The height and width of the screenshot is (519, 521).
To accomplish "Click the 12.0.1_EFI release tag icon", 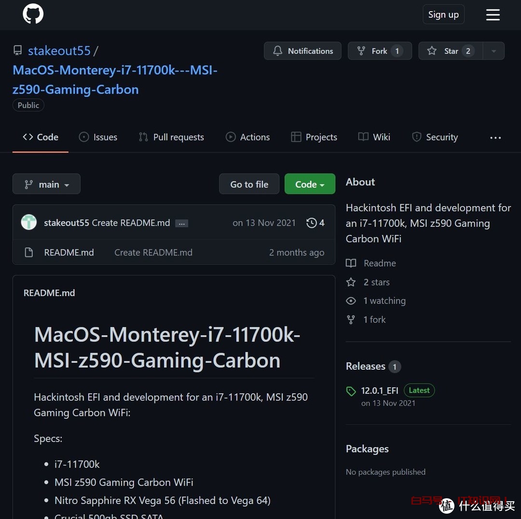I will click(x=351, y=391).
